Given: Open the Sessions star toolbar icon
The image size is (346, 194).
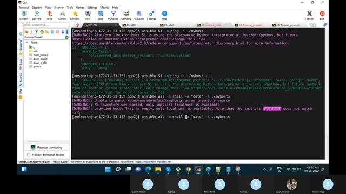Looking at the screenshot, I should coord(75,16).
